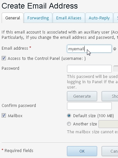The image size is (118, 158).
Task: Toggle the Mailbox checkbox
Action: point(4,116)
